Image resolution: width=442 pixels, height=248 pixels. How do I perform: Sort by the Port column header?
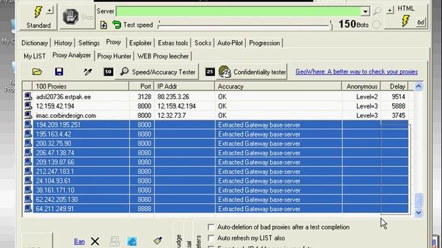coord(142,86)
